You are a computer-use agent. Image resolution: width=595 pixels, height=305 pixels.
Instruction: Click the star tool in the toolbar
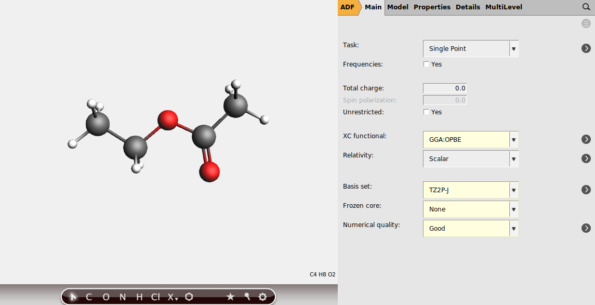click(x=231, y=297)
